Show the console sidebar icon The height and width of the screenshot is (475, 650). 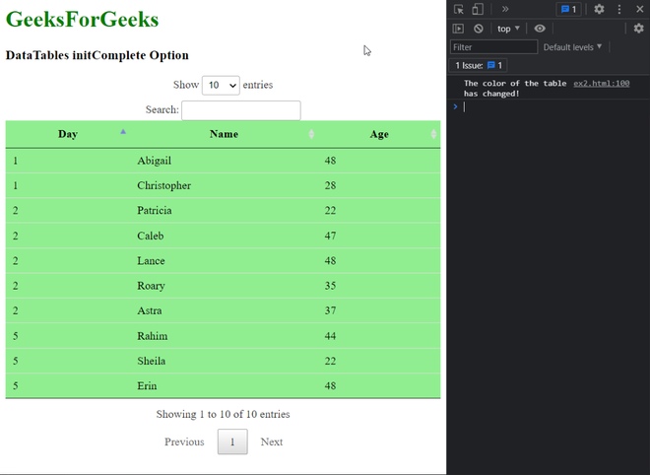pos(458,29)
